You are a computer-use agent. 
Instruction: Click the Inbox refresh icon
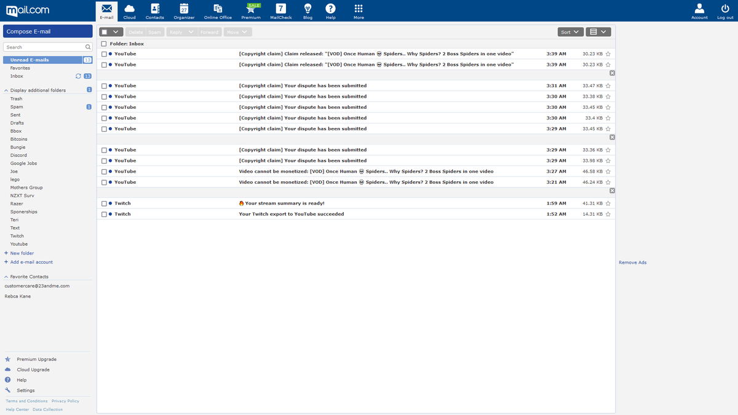click(78, 76)
